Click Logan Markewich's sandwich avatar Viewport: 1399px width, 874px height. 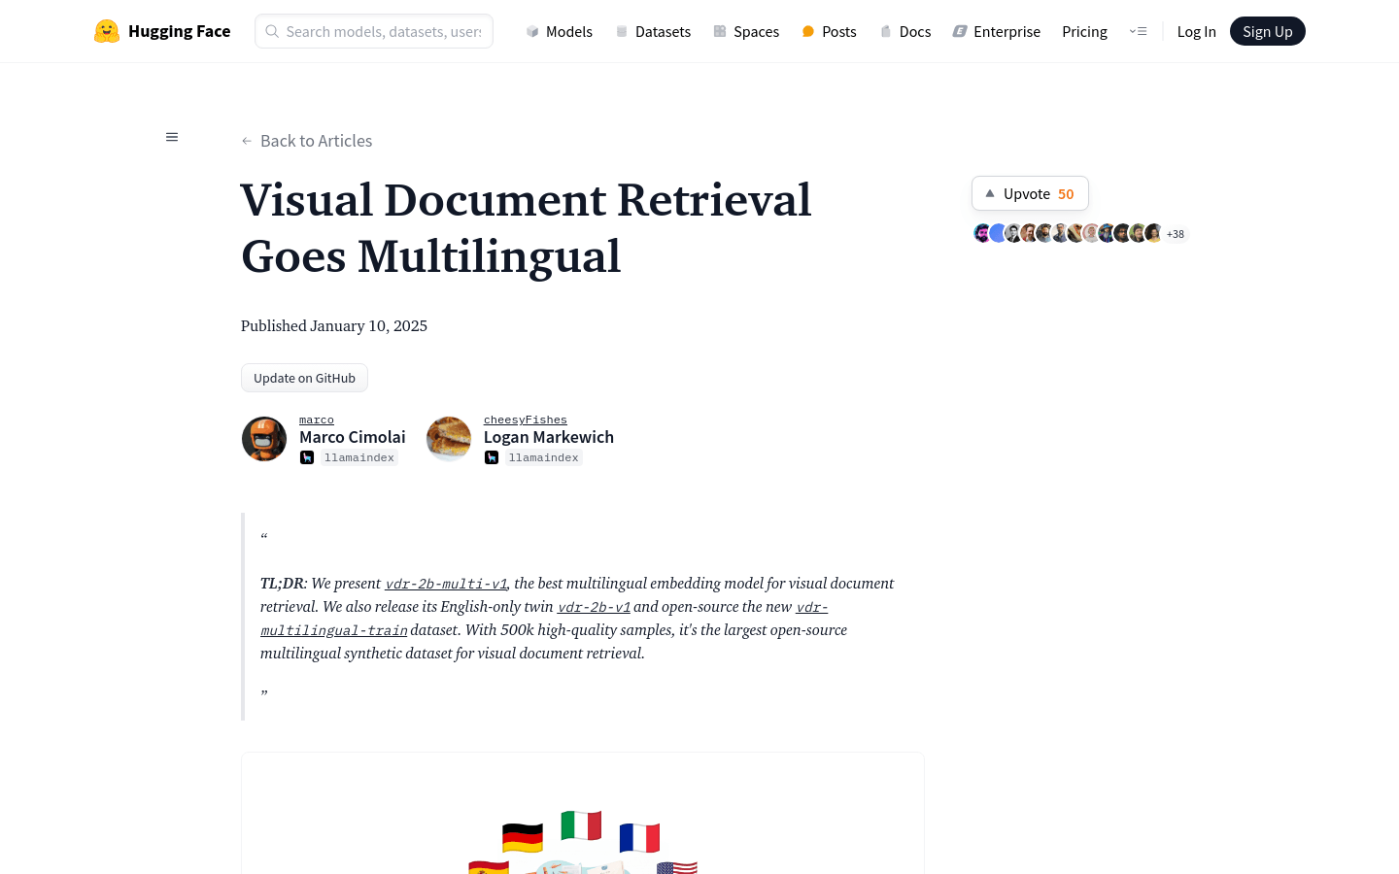click(x=449, y=439)
